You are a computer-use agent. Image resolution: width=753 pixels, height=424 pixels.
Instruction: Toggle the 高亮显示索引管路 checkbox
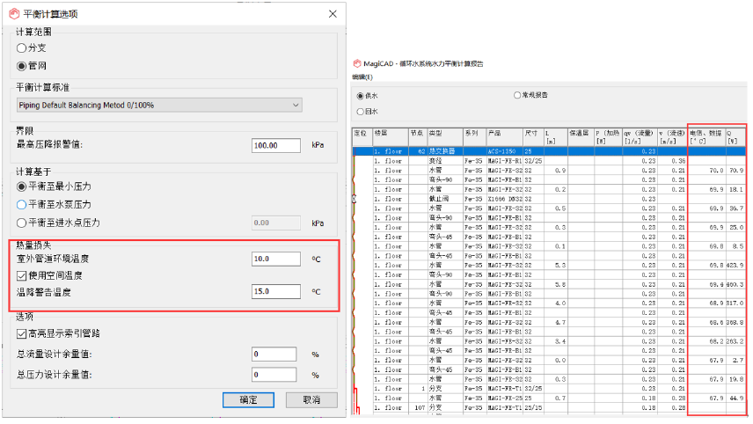coord(21,333)
